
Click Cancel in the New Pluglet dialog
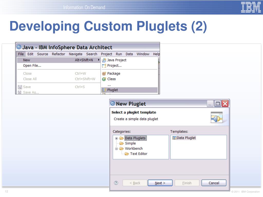[214, 183]
